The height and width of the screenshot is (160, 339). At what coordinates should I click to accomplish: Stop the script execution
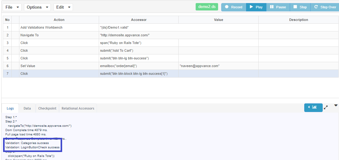point(300,7)
